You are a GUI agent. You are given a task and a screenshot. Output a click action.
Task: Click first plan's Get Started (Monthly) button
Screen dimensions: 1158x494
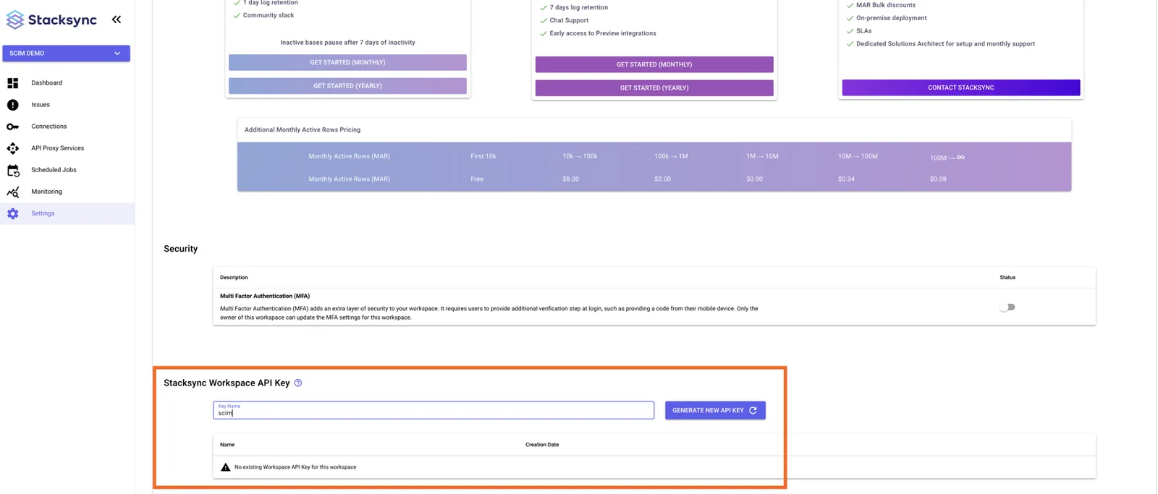[x=347, y=62]
